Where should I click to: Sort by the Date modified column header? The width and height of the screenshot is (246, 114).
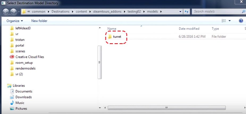point(189,28)
